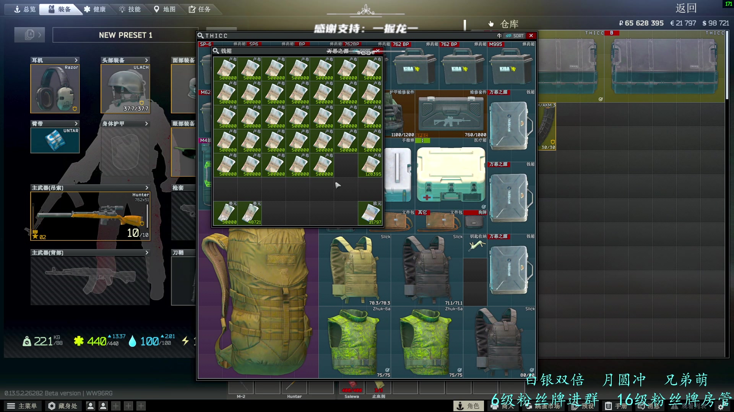Screen dimensions: 734x412
Task: Select the tan Slick vest 78.3/78.3
Action: point(355,270)
